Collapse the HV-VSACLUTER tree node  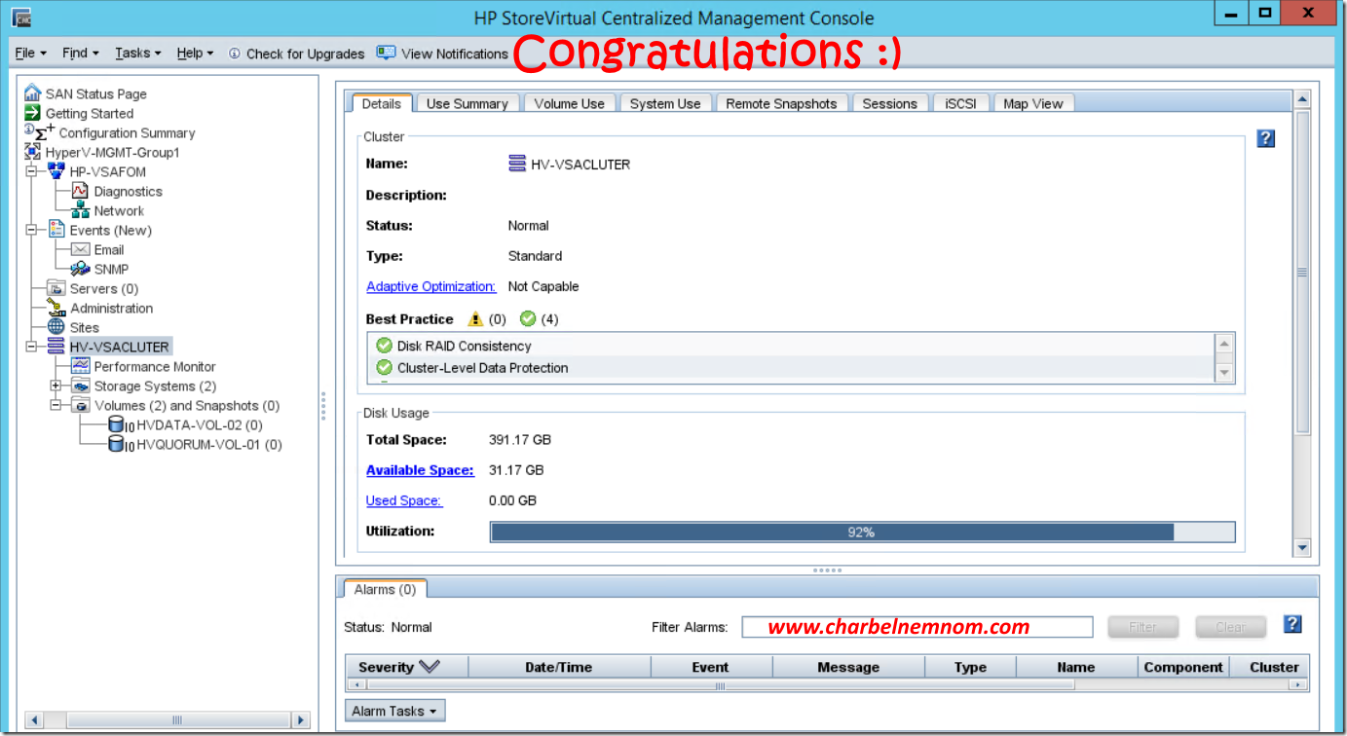coord(30,347)
